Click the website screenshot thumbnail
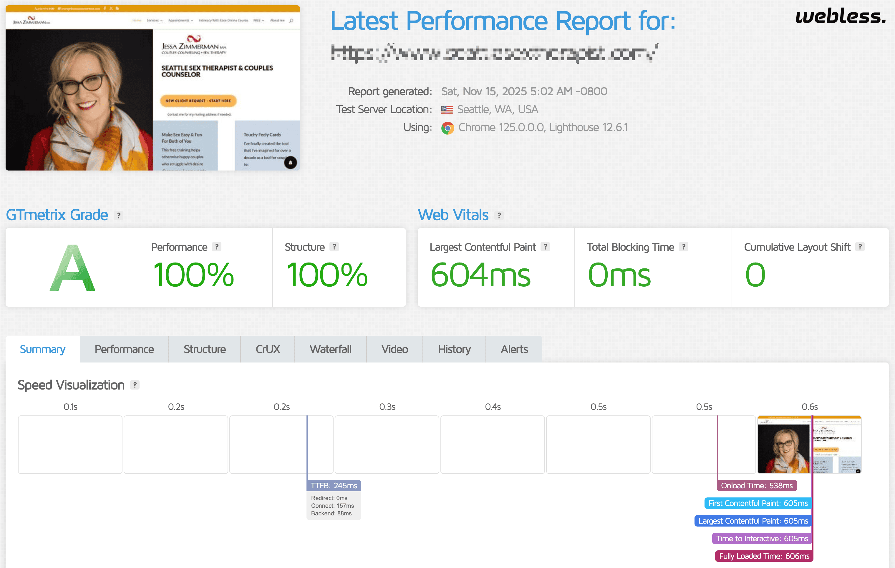This screenshot has width=895, height=568. click(153, 88)
